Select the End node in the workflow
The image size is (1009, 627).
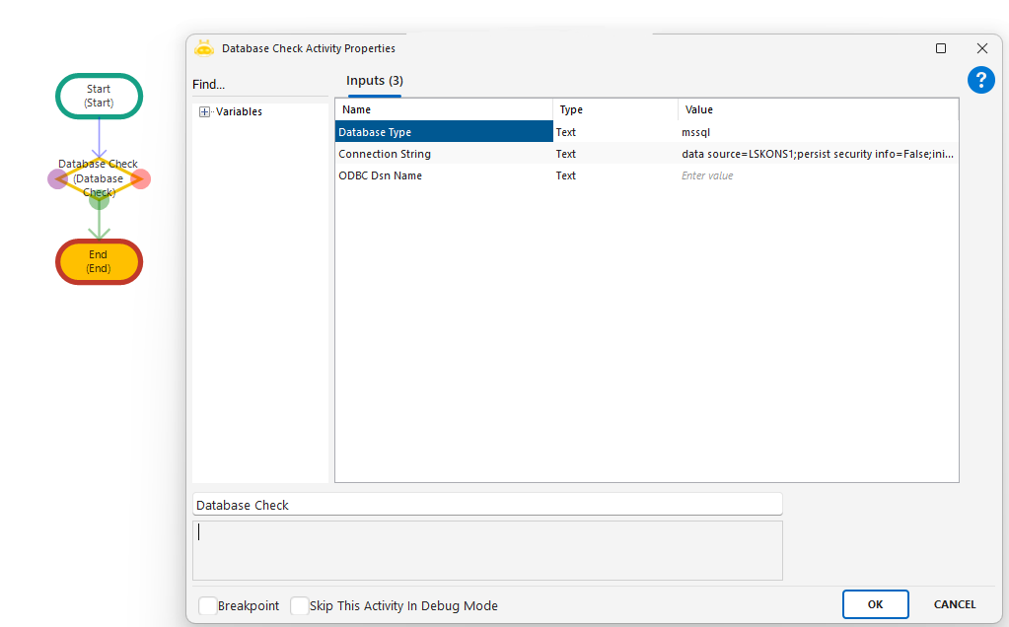(99, 261)
